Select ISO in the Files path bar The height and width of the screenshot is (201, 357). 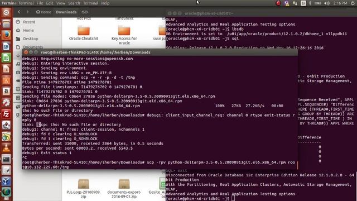(84, 12)
